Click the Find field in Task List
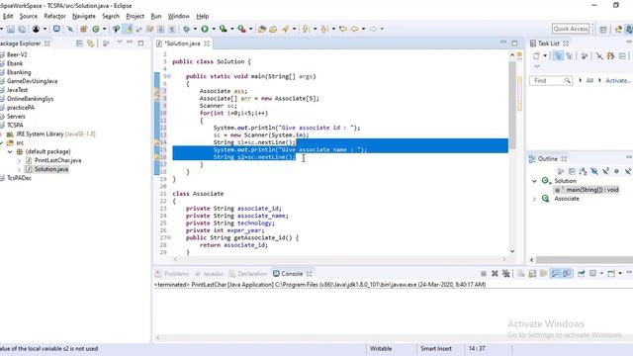The width and height of the screenshot is (633, 356). 551,81
